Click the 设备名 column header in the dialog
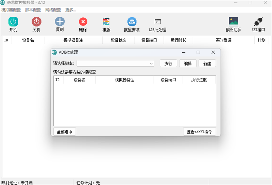Screen dimensions: 272x185 point(80,80)
